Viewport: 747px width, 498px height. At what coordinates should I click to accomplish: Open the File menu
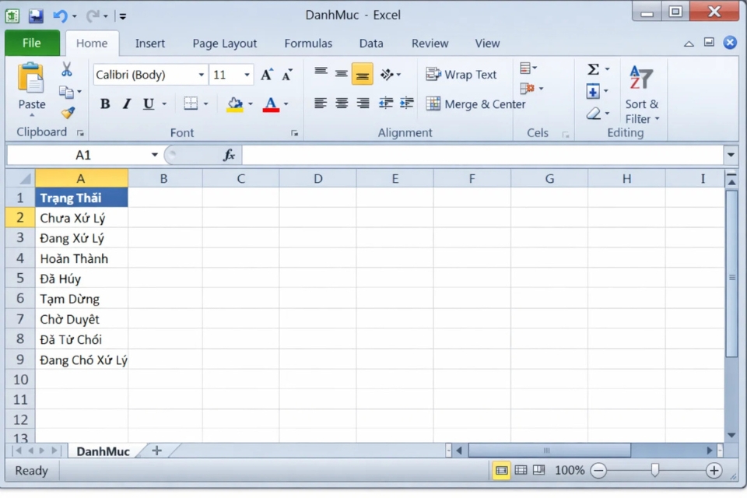(31, 43)
